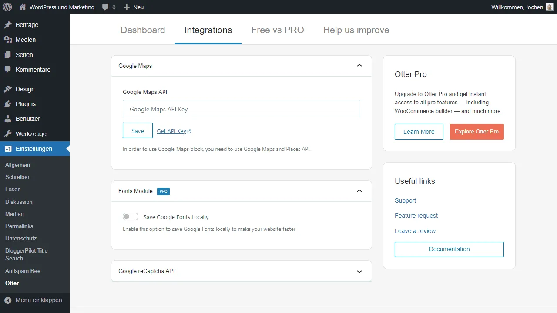Focus the Google Maps API Key field
This screenshot has width=557, height=313.
(x=242, y=109)
